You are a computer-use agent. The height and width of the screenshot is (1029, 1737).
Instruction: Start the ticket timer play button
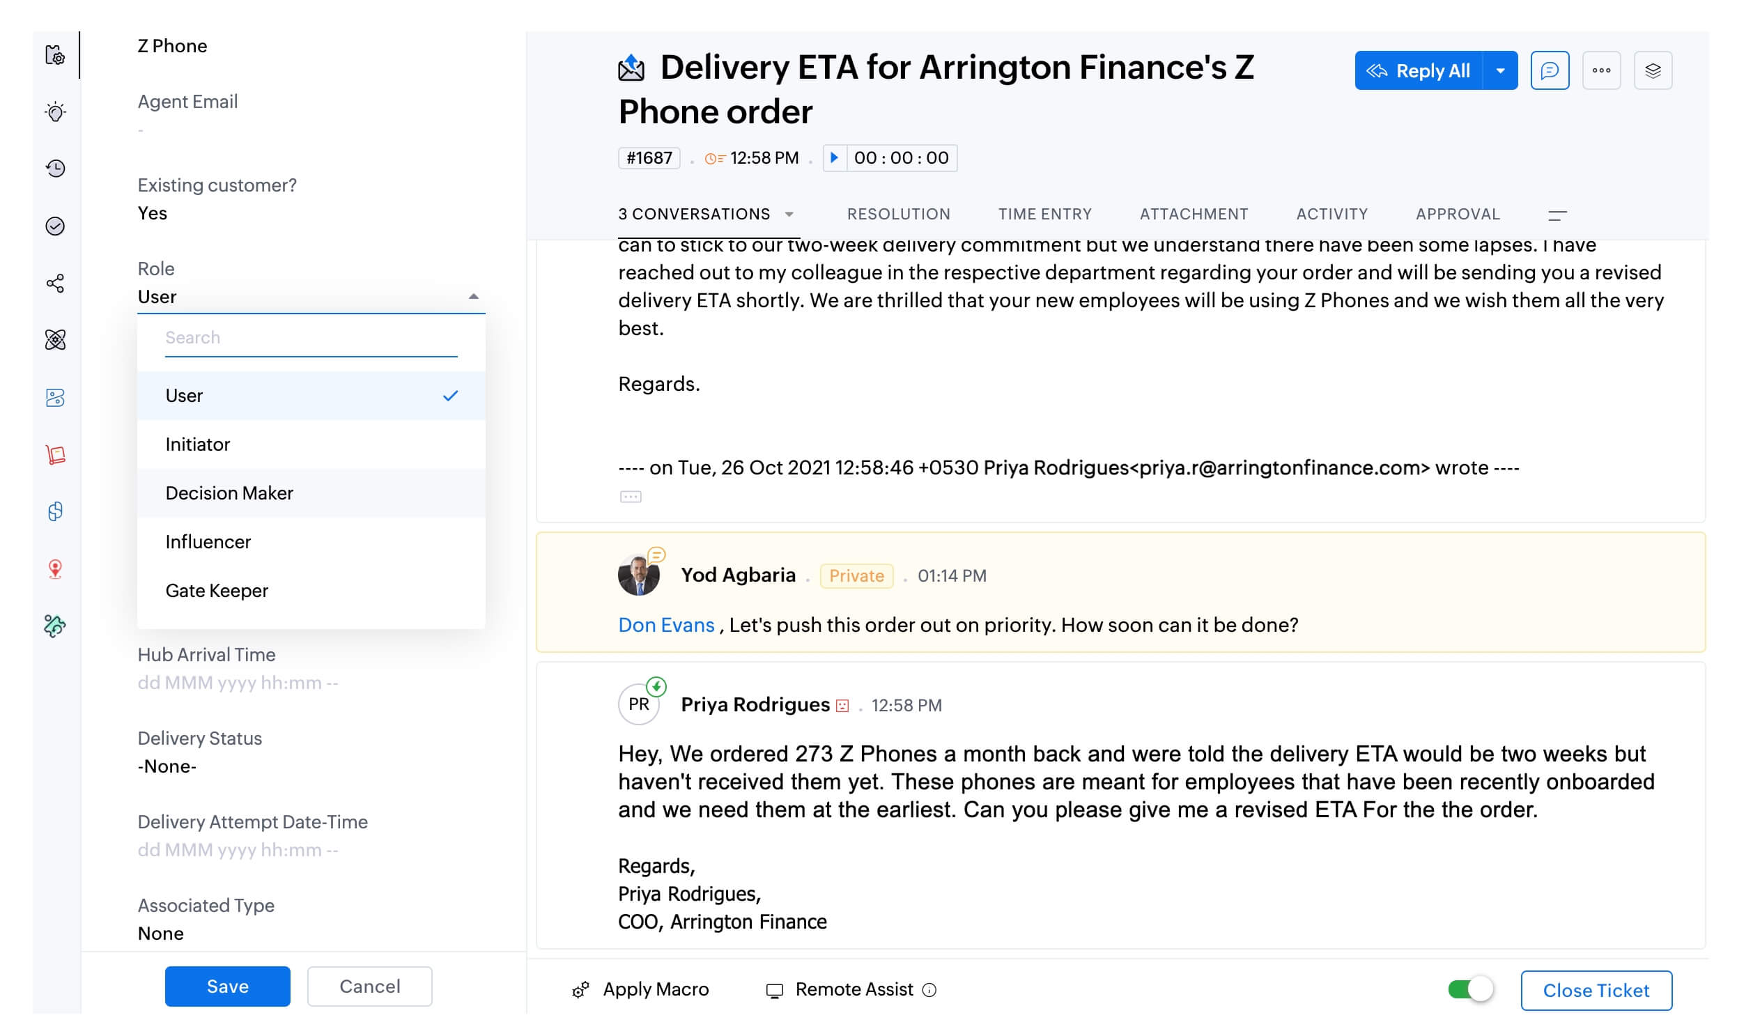(x=834, y=158)
